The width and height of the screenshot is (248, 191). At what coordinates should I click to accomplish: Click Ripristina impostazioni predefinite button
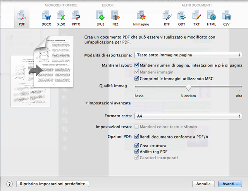[x=53, y=184]
